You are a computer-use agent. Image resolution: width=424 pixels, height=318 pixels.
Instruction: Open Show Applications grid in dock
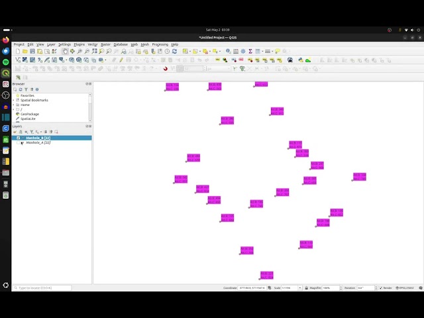pyautogui.click(x=6, y=285)
